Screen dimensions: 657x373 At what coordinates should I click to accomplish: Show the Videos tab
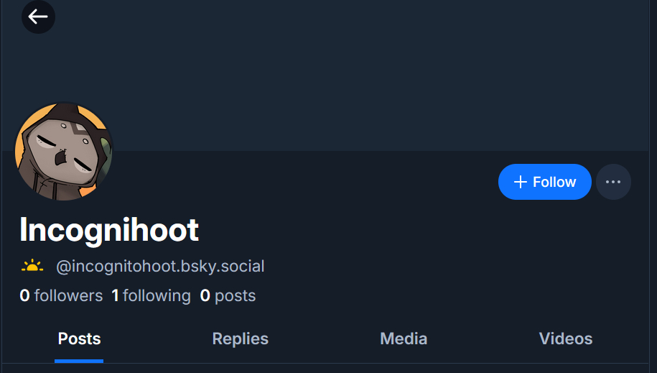coord(566,339)
